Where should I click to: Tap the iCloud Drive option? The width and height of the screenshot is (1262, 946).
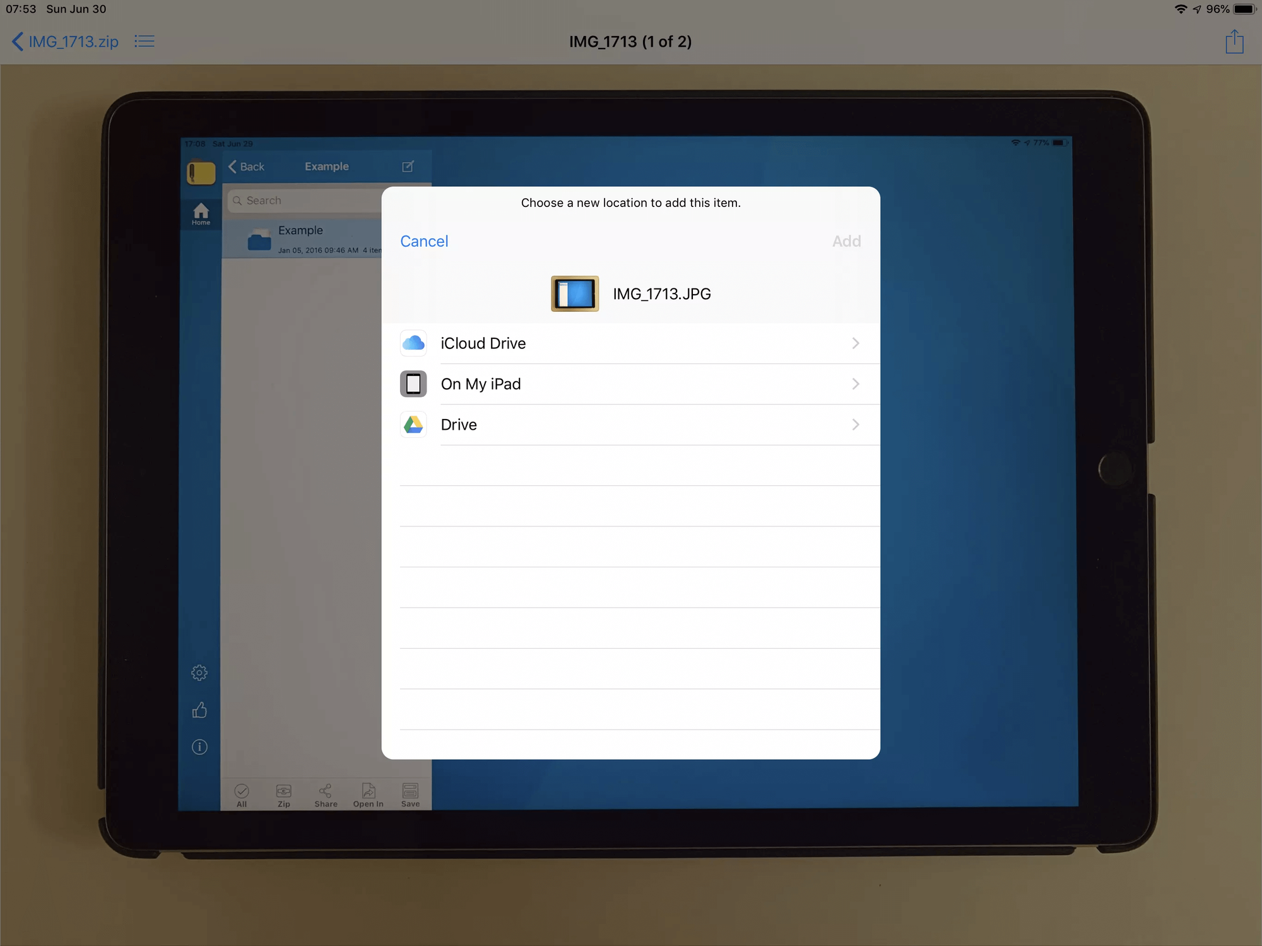pyautogui.click(x=631, y=343)
